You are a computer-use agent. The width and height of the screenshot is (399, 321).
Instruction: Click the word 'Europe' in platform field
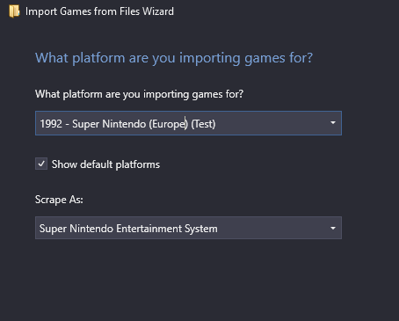point(169,124)
